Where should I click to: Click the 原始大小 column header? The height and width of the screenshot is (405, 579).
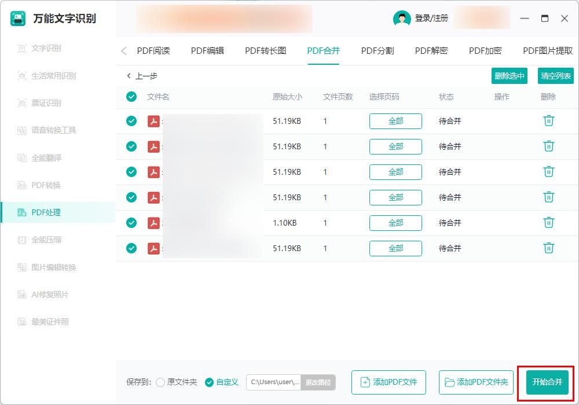click(287, 97)
